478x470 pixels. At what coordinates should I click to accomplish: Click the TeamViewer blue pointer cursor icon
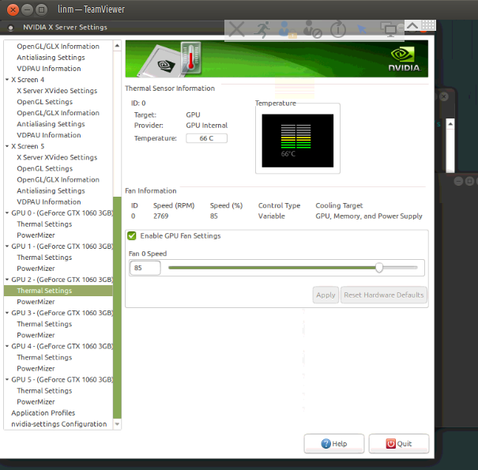pos(362,29)
